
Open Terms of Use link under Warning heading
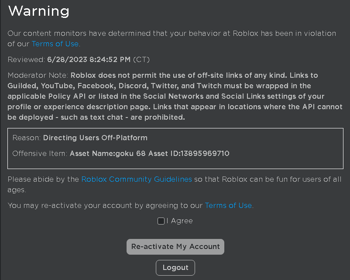(x=55, y=44)
